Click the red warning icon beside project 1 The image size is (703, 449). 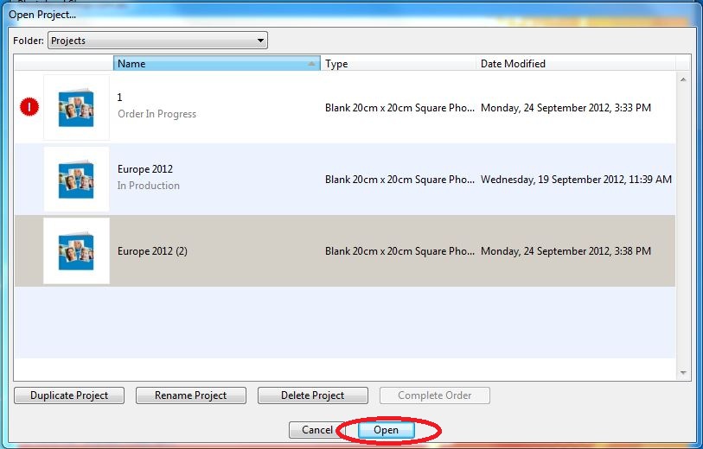coord(29,107)
